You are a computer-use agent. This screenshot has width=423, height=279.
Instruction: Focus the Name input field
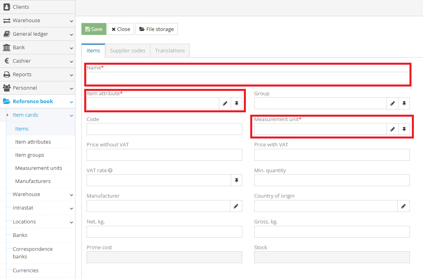click(248, 78)
